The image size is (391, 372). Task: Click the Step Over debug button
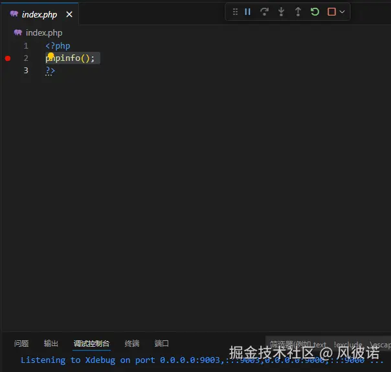pos(264,12)
